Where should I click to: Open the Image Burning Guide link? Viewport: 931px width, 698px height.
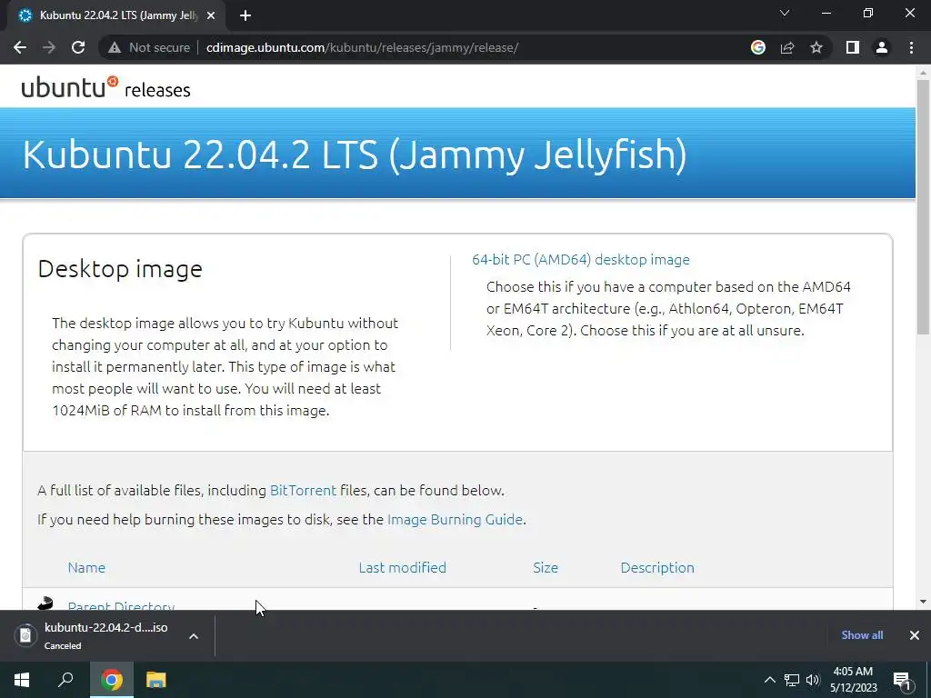pyautogui.click(x=455, y=519)
